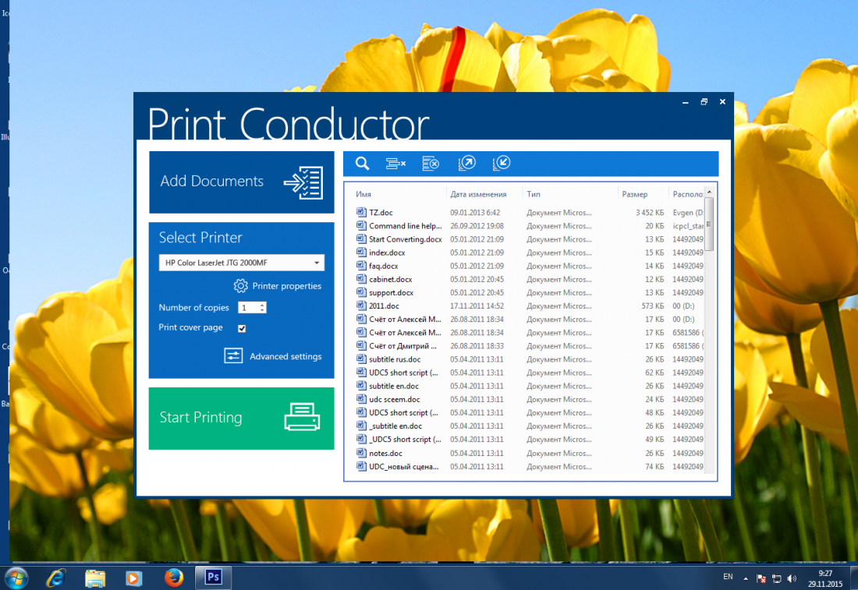
Task: Click the Word file icon for notes.doc
Action: point(361,453)
